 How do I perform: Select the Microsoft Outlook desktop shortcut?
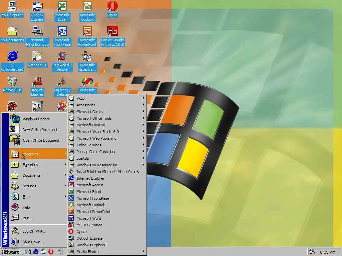[87, 11]
